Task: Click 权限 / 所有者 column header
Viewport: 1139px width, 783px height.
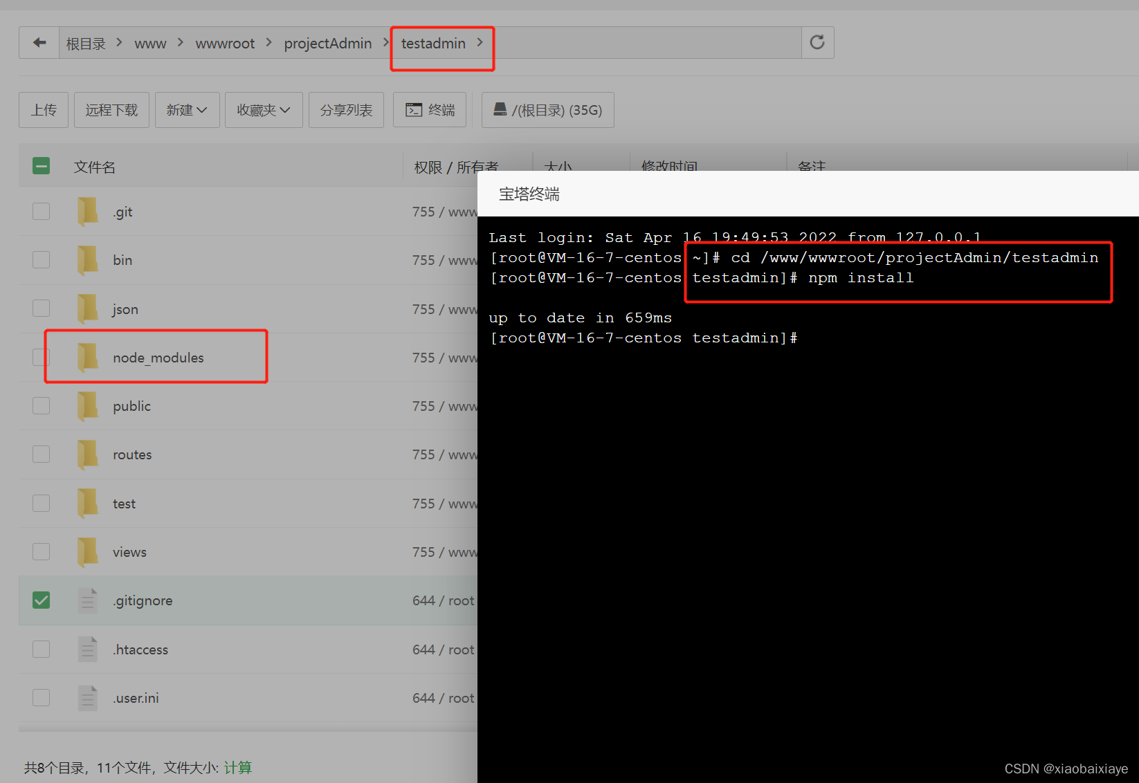Action: (456, 167)
